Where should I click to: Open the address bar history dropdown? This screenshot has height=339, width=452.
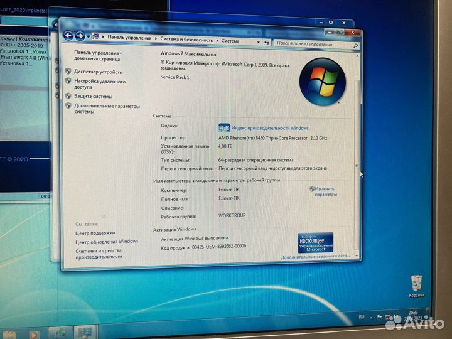(x=258, y=42)
